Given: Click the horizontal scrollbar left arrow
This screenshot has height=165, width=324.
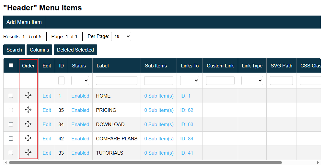Looking at the screenshot, I should click(6, 162).
